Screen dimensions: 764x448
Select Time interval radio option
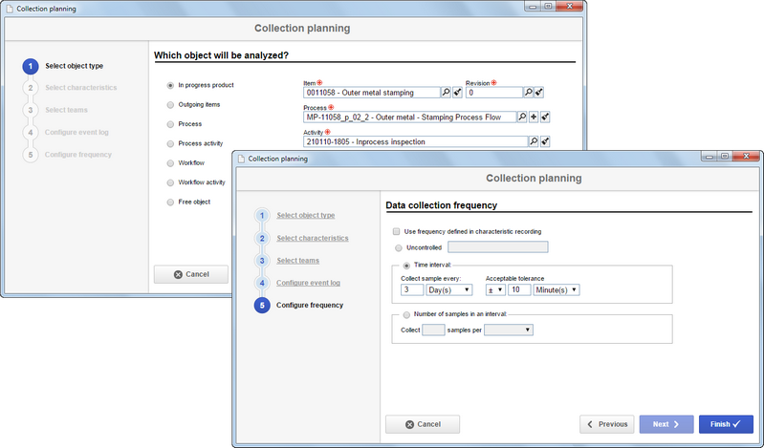coord(406,266)
